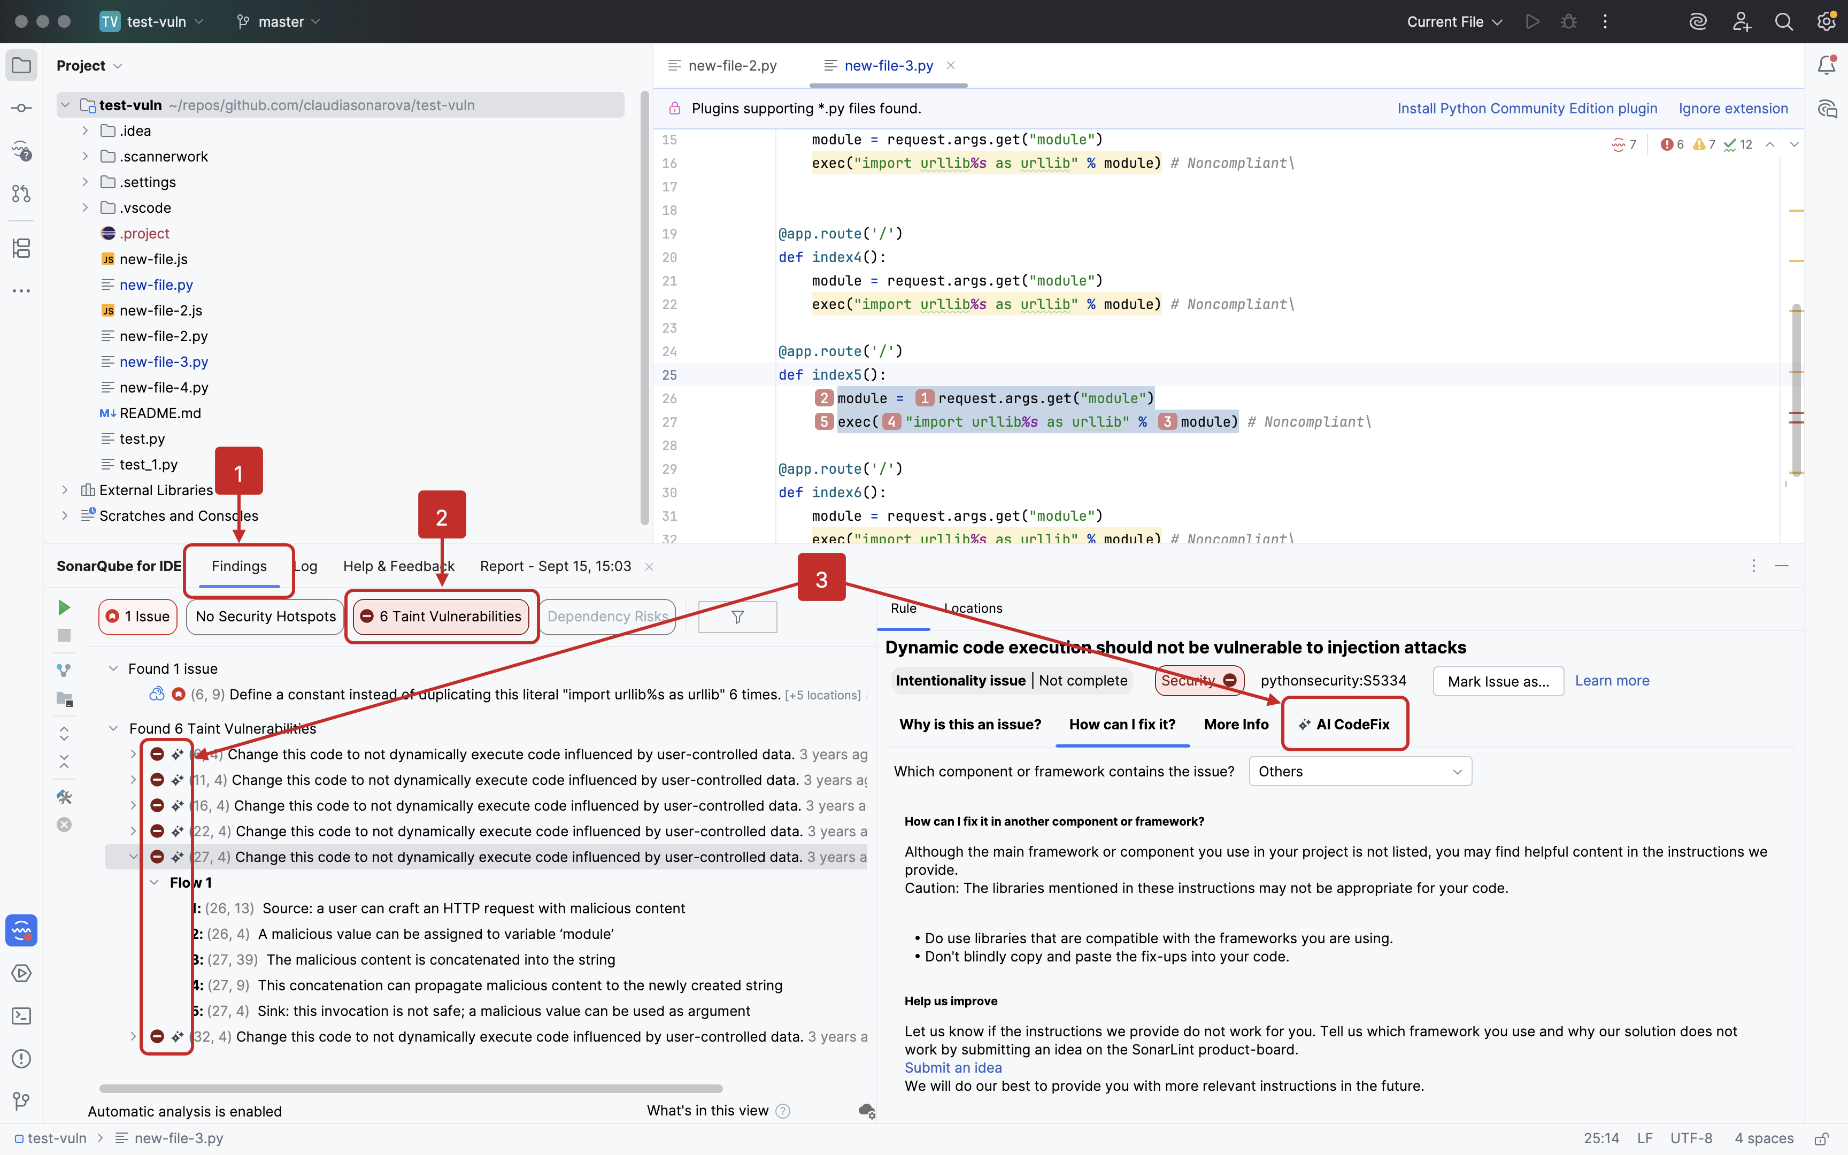Toggle the No Security Hotspots filter

(x=264, y=617)
